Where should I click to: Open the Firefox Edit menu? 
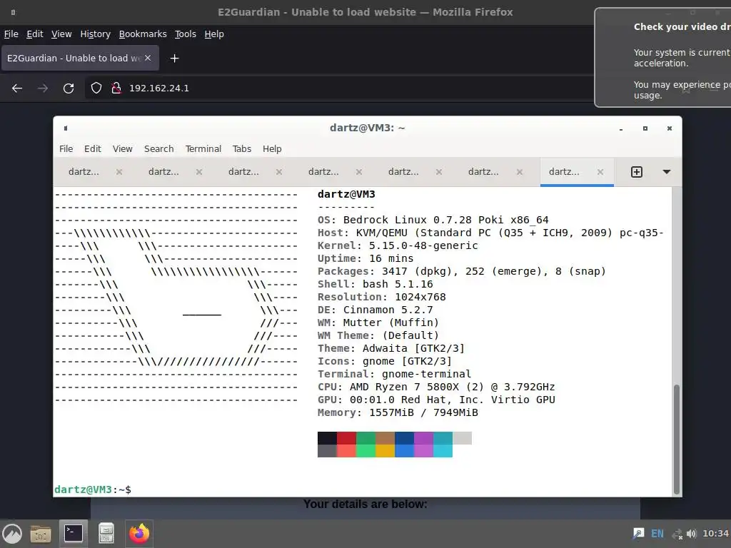(x=34, y=34)
